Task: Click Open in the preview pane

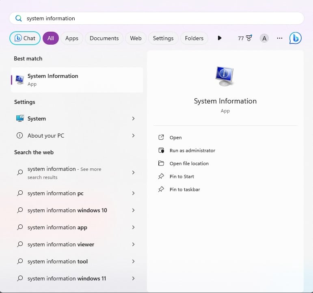Action: pos(175,138)
